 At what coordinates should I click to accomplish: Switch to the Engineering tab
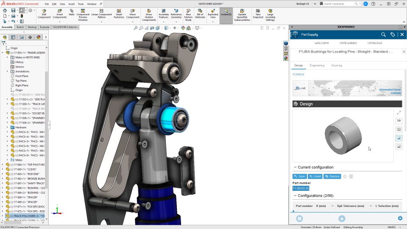[x=317, y=65]
